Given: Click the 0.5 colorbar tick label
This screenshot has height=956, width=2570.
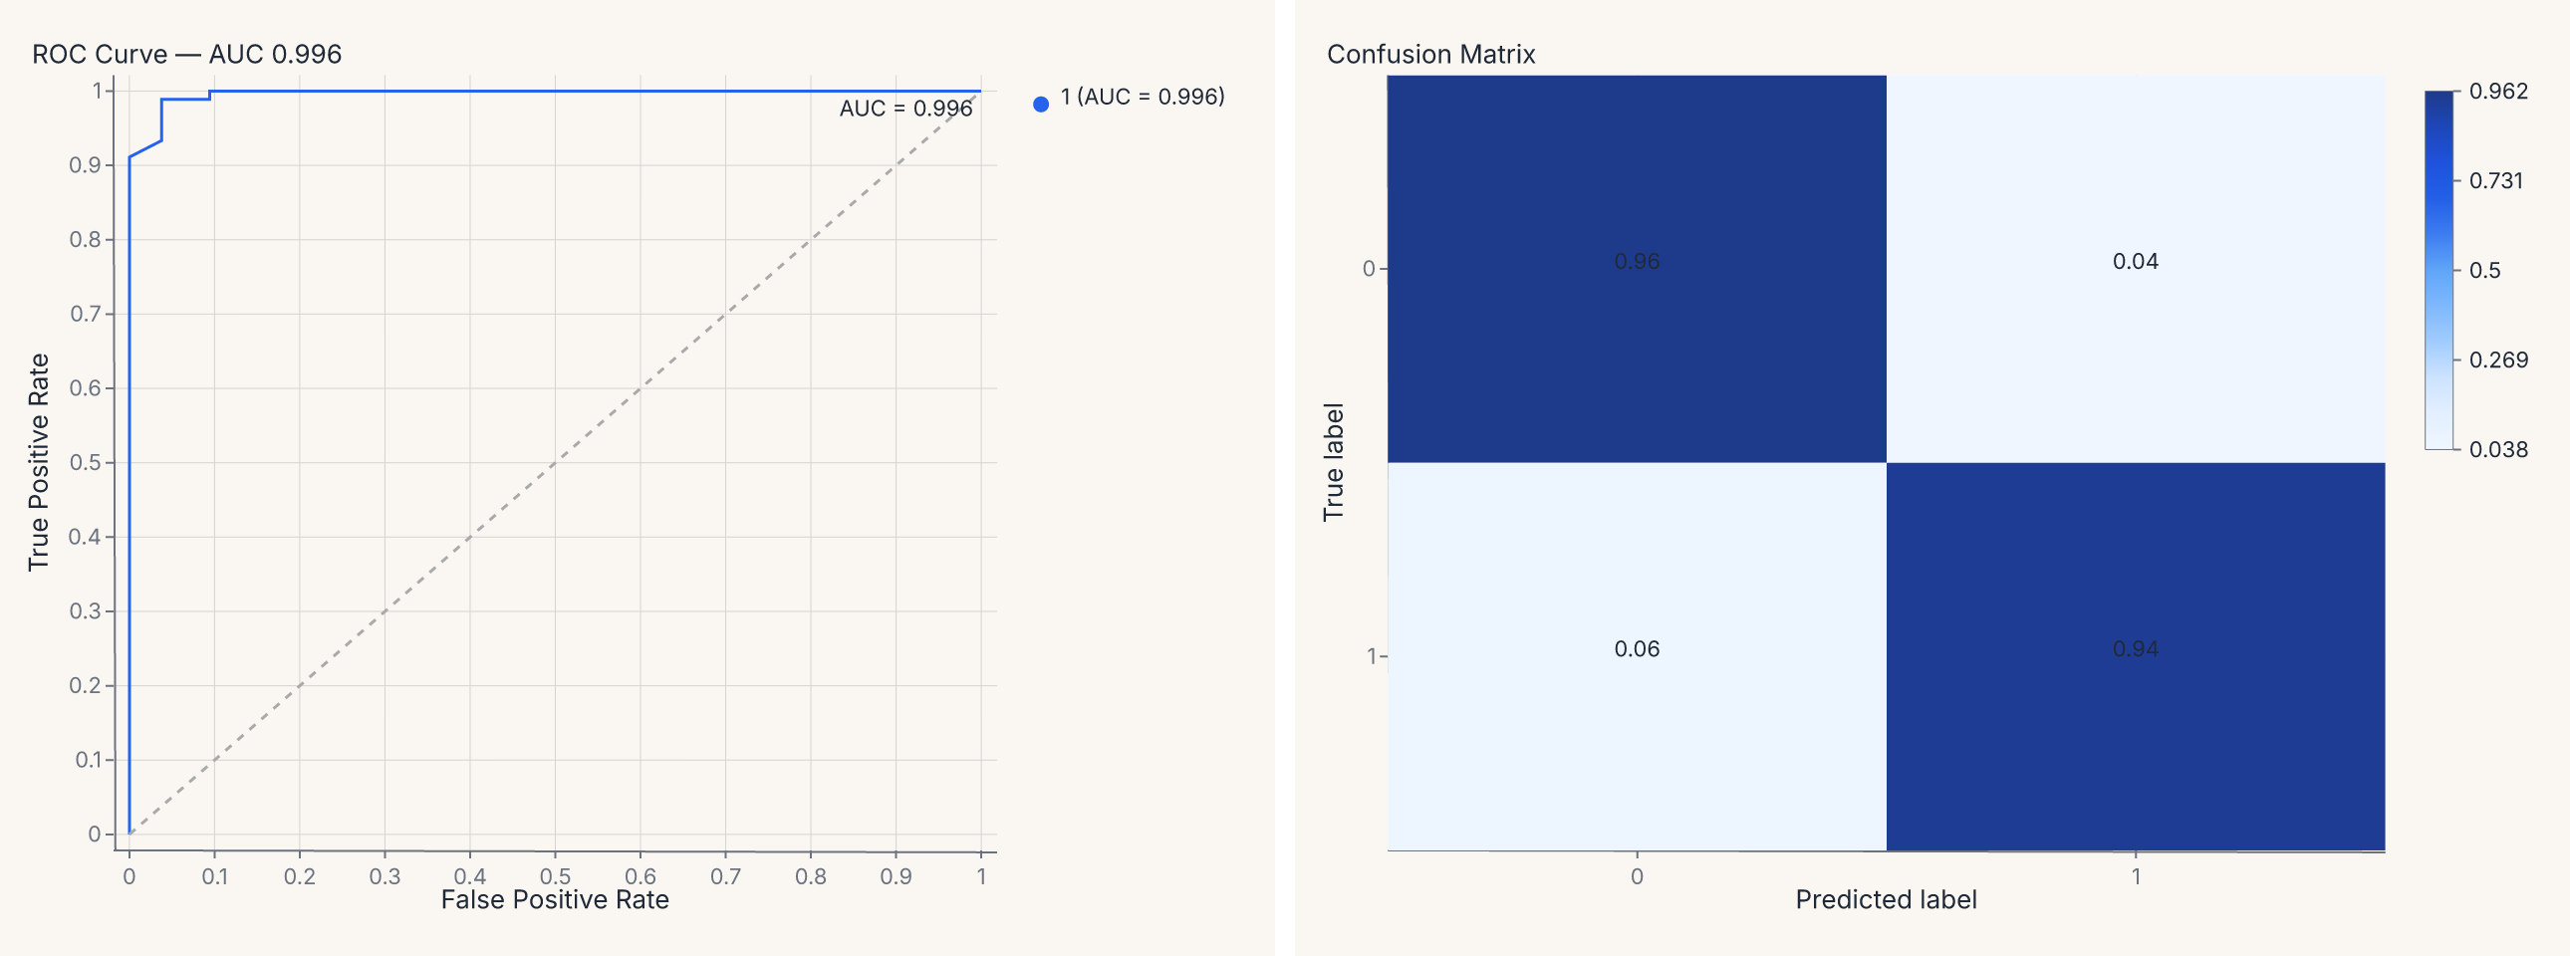Looking at the screenshot, I should [2484, 270].
